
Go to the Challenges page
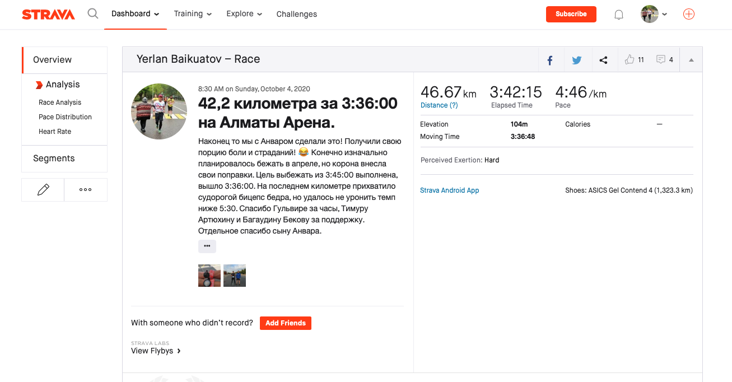(x=296, y=14)
